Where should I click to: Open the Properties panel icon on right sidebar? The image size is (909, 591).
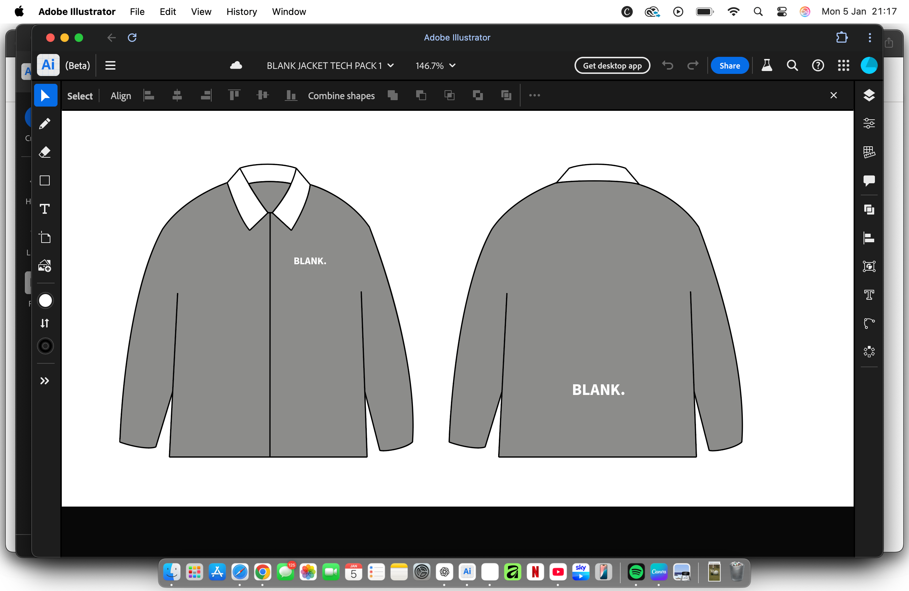(869, 123)
